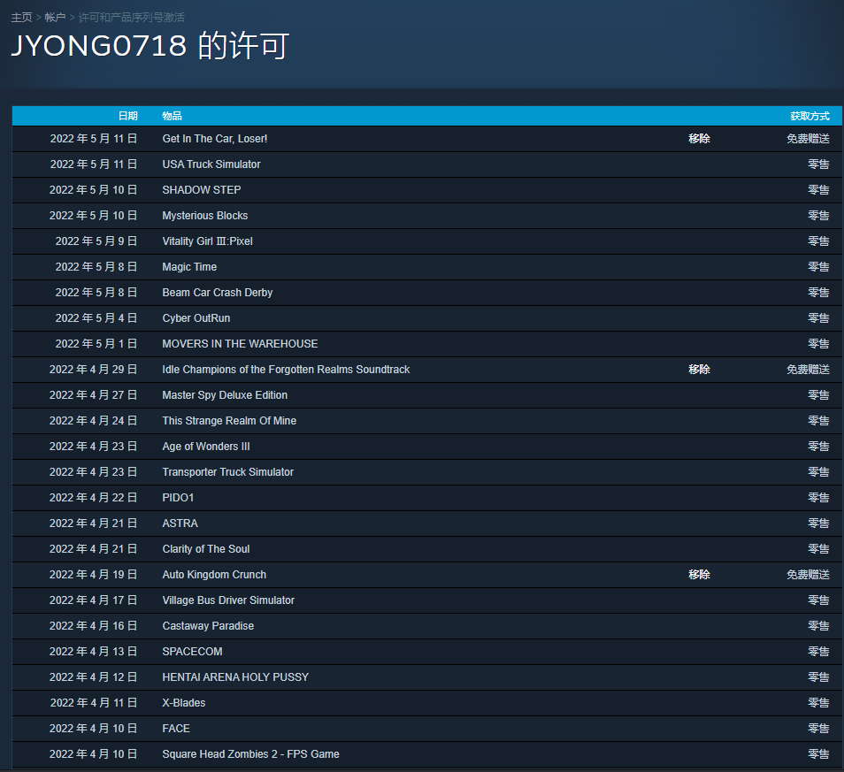Select the Mysterious Blocks entry
Screen dimensions: 844x772
(205, 216)
